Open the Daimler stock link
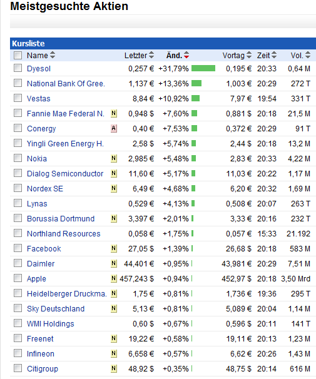The image size is (316, 379). [x=41, y=264]
